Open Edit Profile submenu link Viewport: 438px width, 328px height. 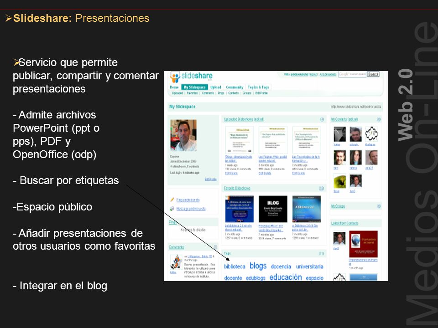[x=261, y=93]
